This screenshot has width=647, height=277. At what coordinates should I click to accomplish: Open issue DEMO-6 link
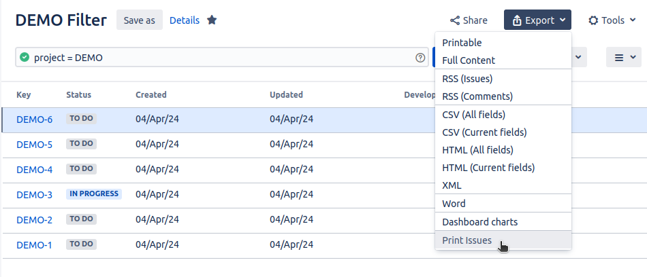point(34,119)
